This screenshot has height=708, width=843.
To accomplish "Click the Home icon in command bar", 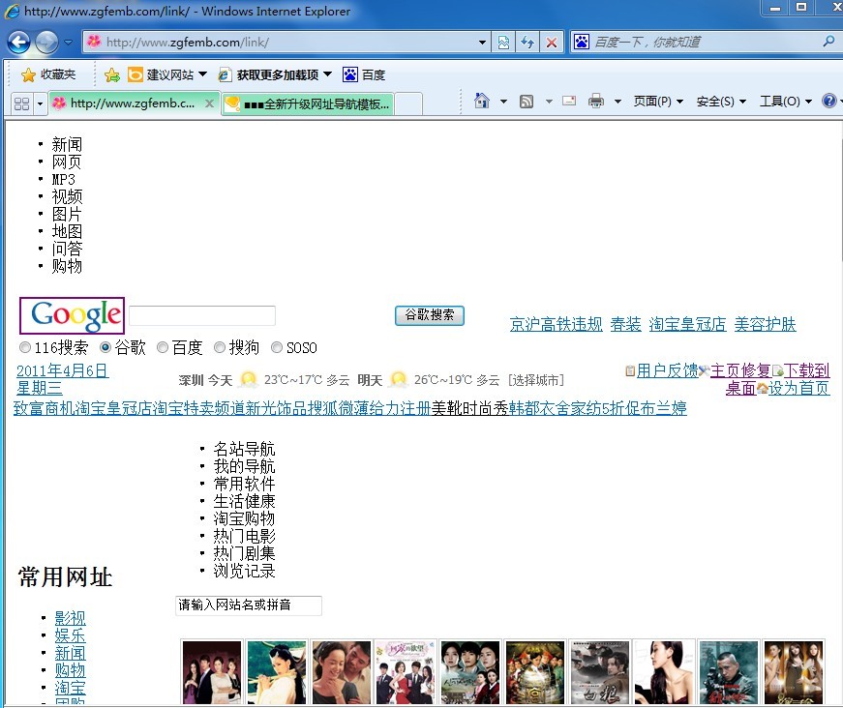I will [482, 101].
